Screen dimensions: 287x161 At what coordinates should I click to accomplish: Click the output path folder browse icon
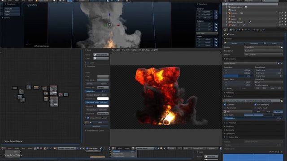click(x=282, y=101)
